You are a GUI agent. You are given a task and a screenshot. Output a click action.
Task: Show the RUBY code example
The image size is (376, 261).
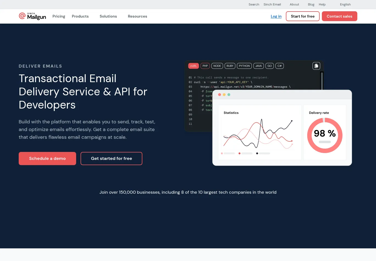230,66
